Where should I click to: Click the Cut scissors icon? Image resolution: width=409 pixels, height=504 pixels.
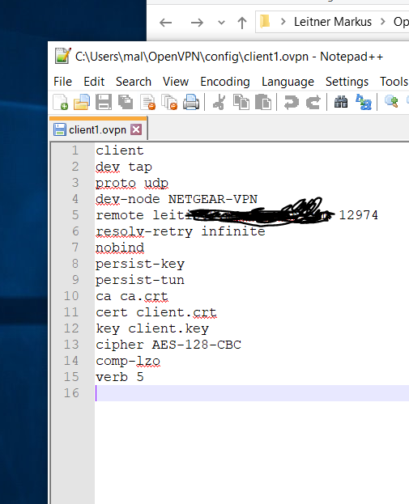point(219,102)
